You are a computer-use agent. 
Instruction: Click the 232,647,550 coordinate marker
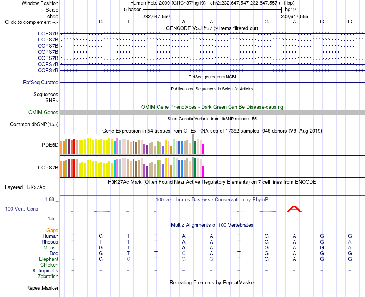coord(156,16)
